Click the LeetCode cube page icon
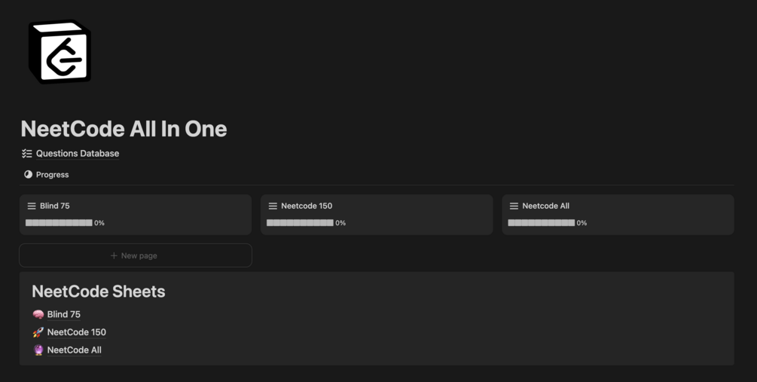757x382 pixels. click(60, 52)
